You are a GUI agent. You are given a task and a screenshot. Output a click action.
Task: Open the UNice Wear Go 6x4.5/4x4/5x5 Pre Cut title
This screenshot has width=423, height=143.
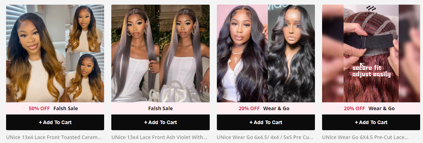pyautogui.click(x=265, y=137)
